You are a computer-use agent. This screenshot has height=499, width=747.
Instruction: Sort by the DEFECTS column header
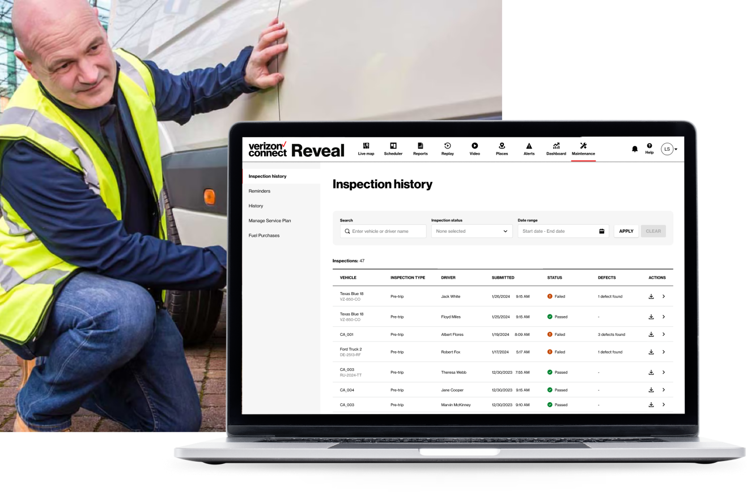[x=606, y=278]
